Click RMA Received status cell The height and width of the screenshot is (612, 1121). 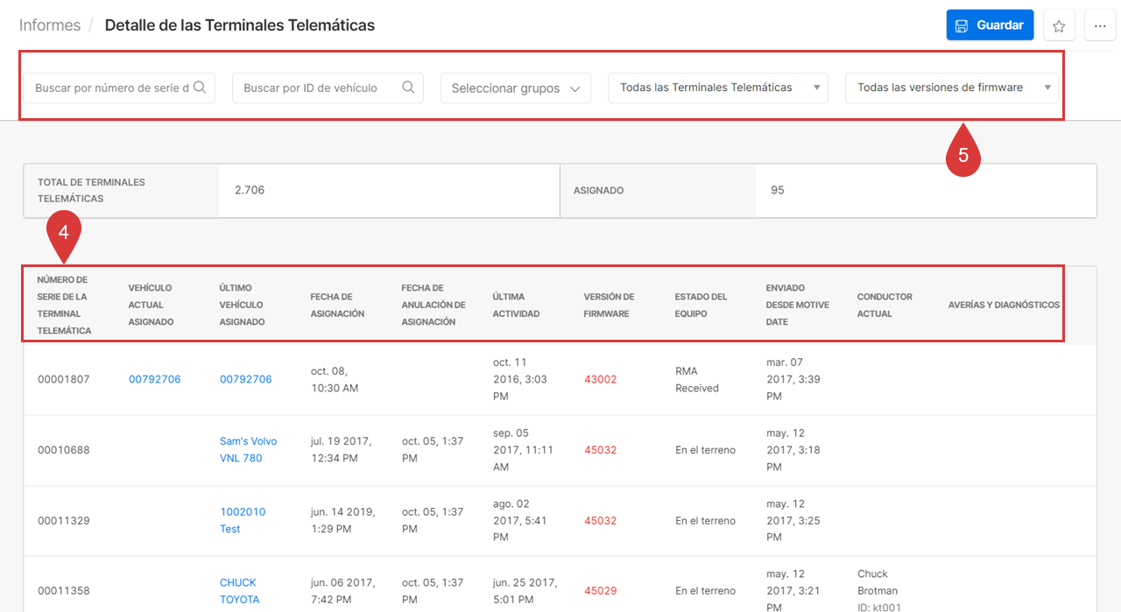click(x=697, y=379)
